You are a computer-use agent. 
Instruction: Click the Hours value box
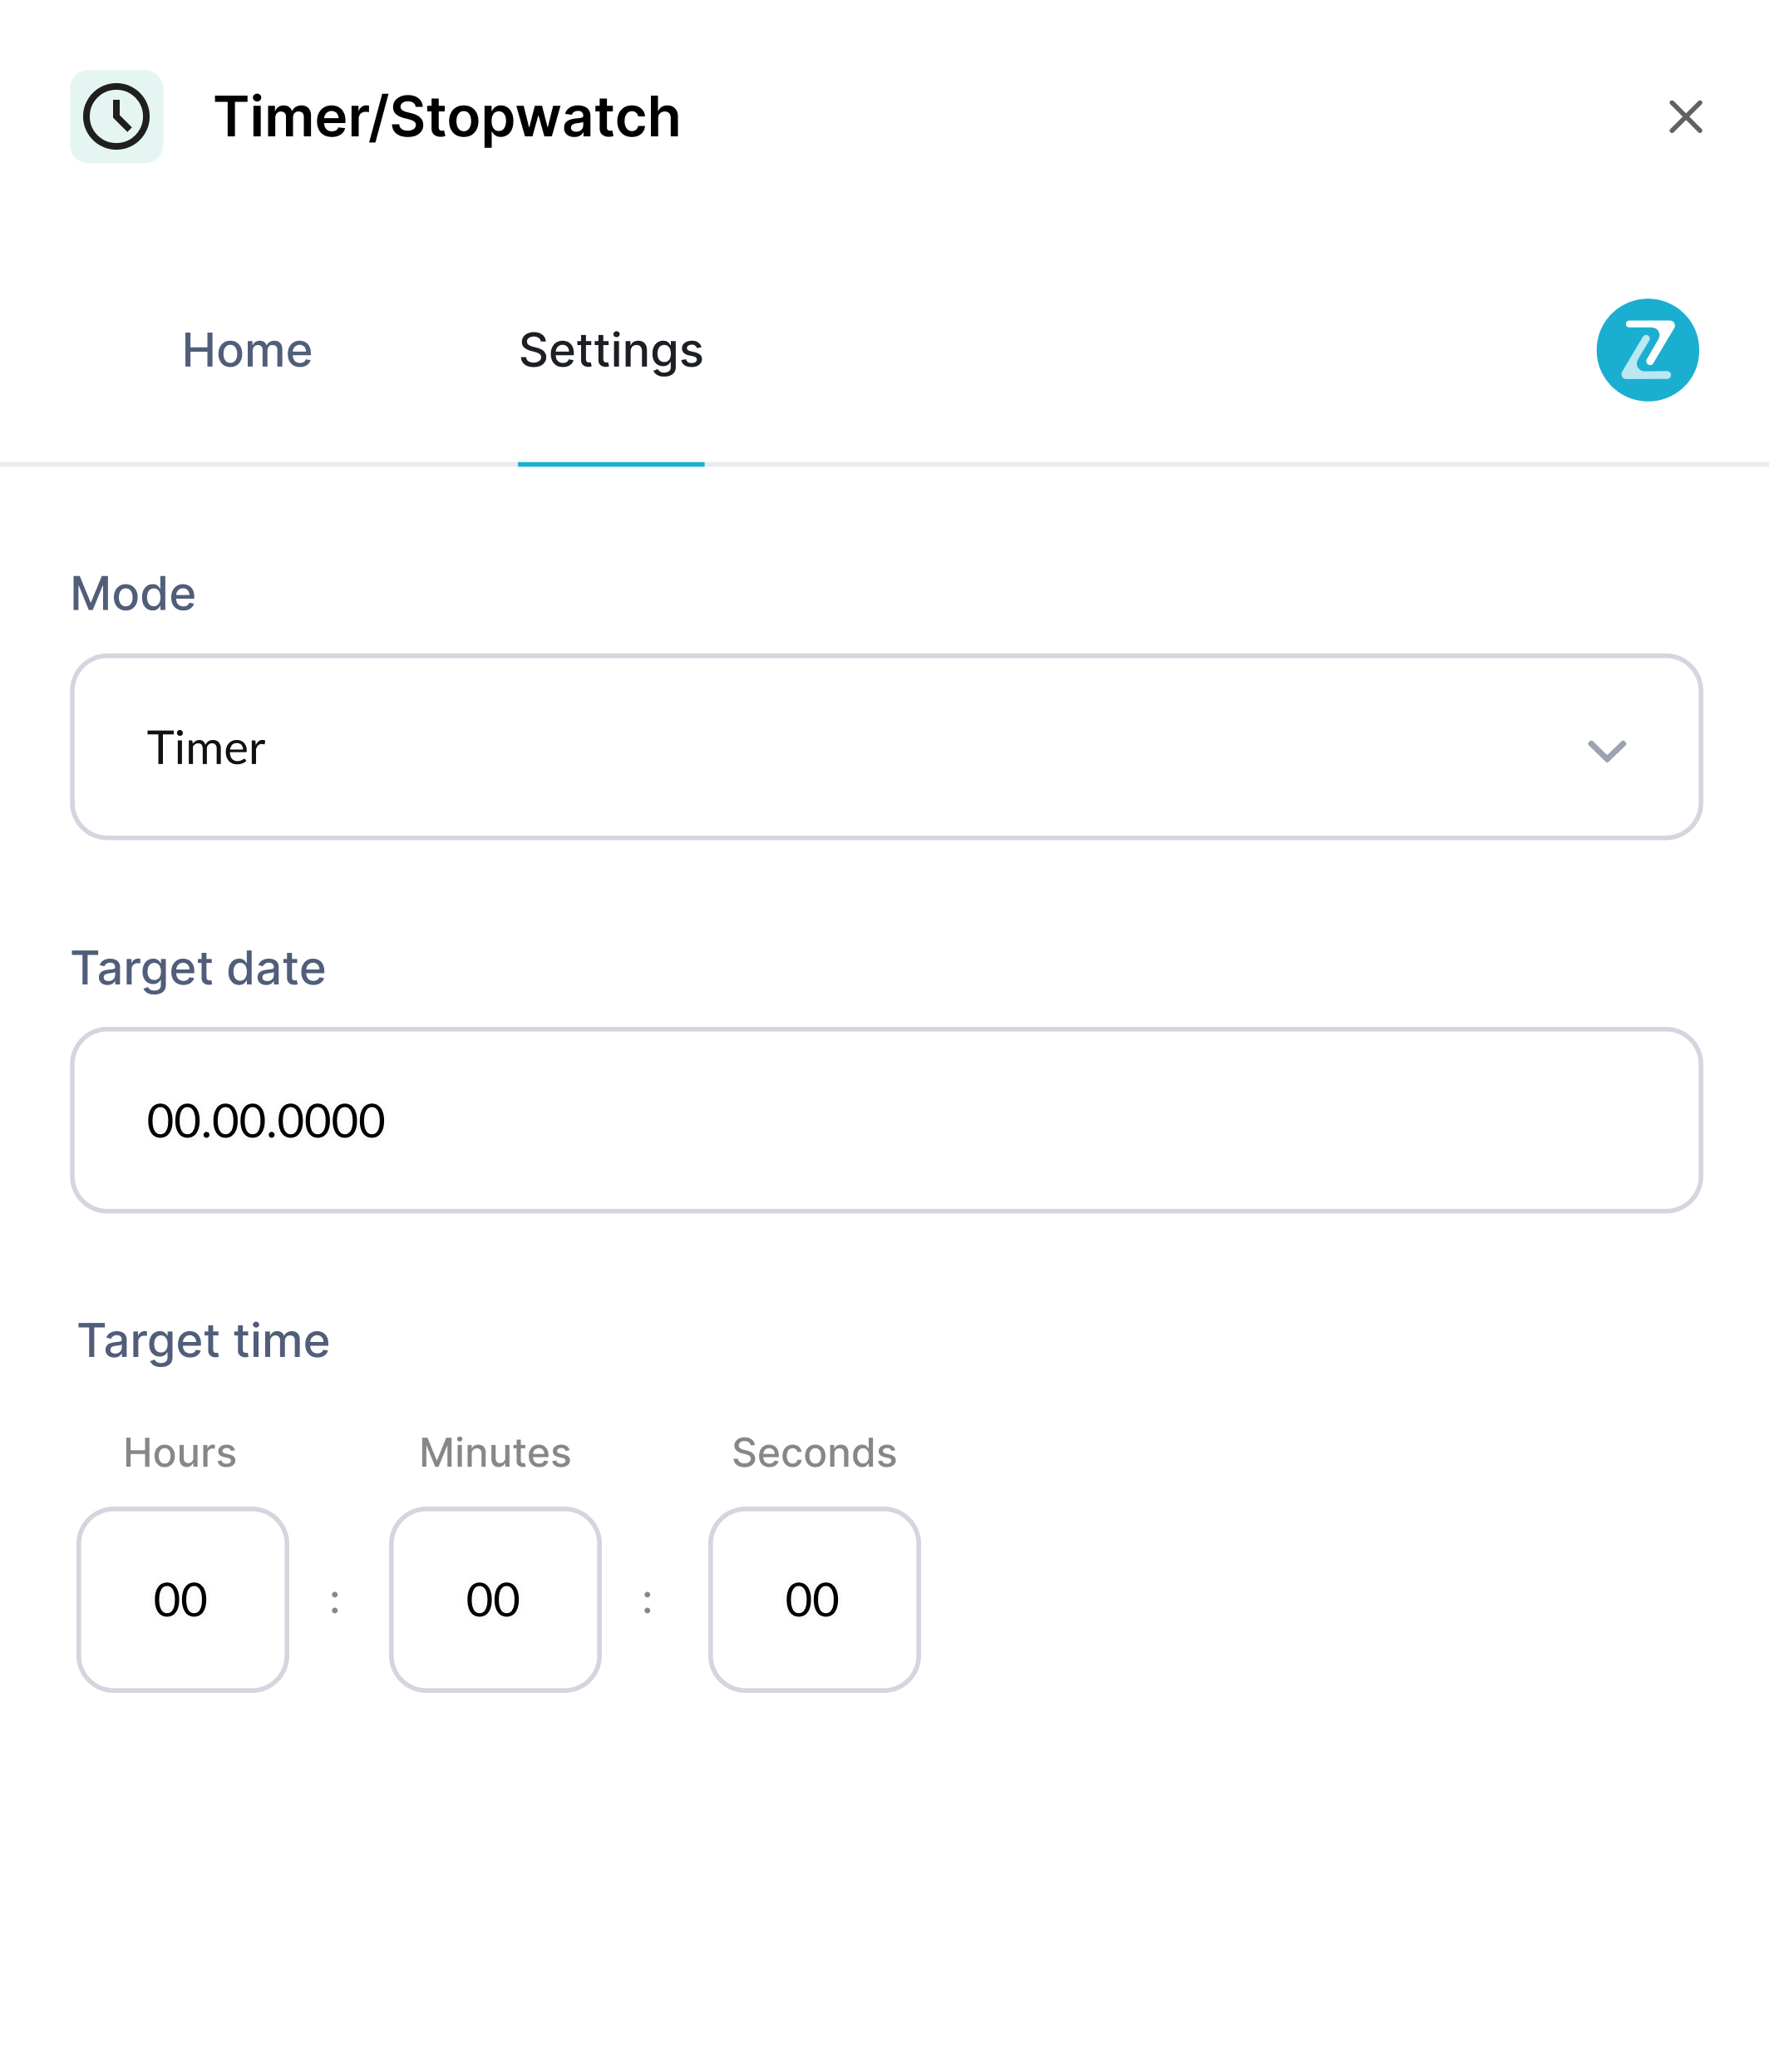[182, 1600]
